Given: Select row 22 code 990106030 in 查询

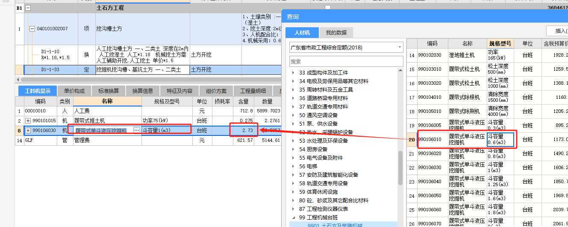Looking at the screenshot, I should [487, 167].
